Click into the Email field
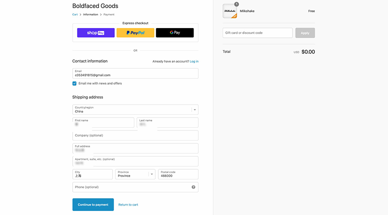The image size is (388, 215). [x=136, y=73]
